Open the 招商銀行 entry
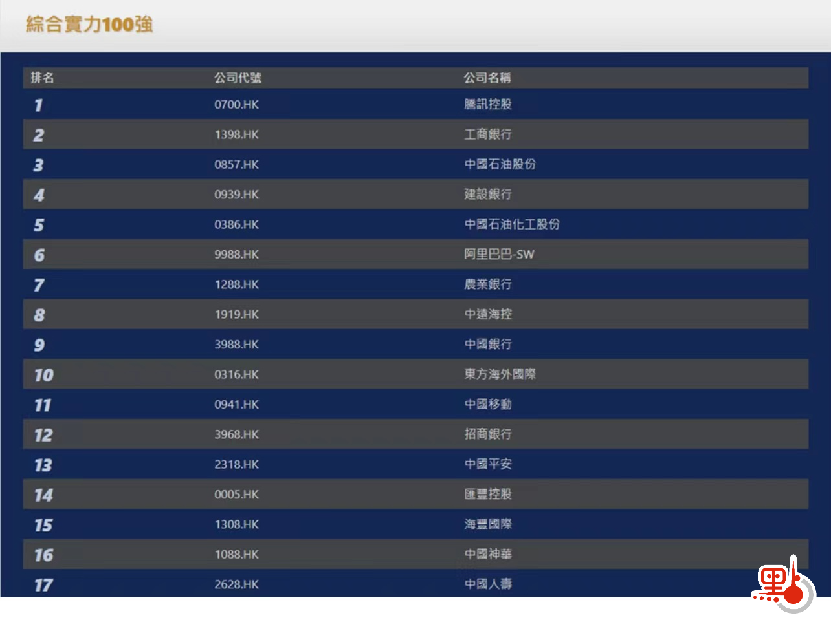 coord(487,434)
